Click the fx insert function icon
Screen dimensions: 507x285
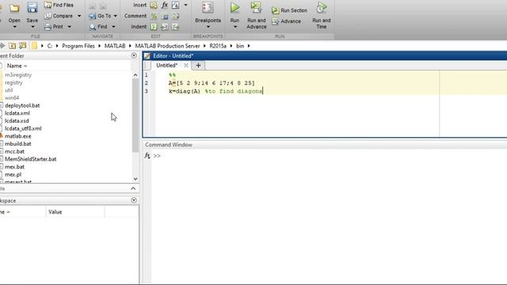[165, 5]
